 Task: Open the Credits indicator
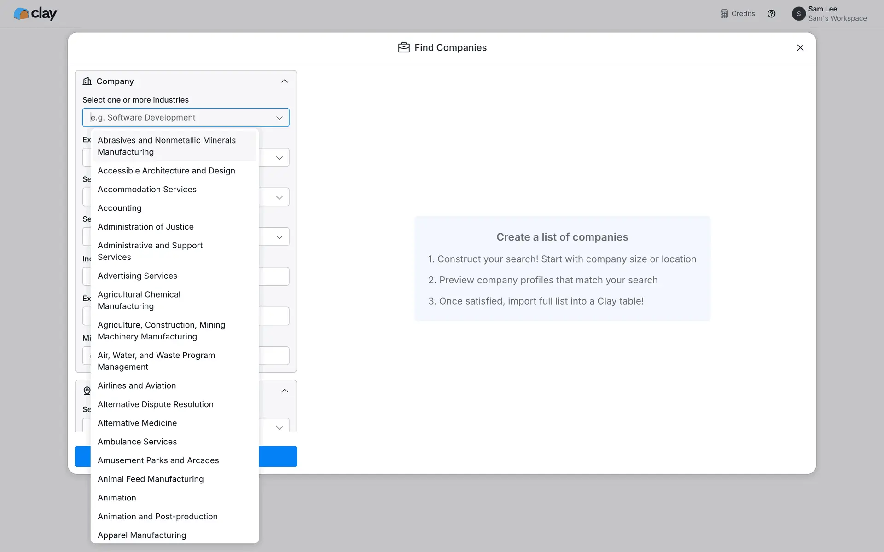[738, 14]
